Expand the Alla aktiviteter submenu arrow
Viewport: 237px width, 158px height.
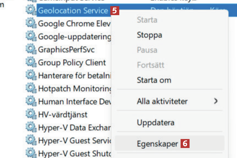pyautogui.click(x=216, y=101)
